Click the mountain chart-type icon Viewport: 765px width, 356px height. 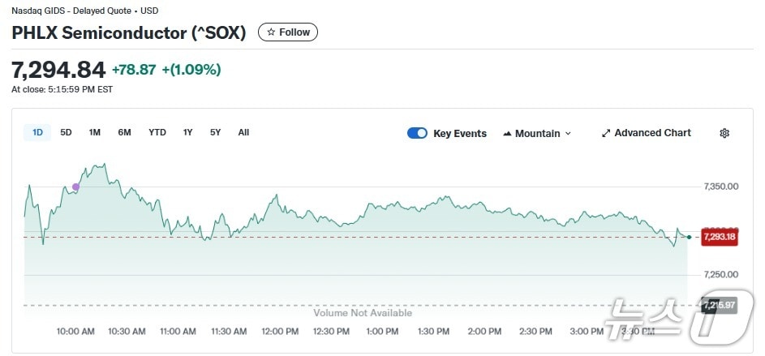tap(507, 134)
